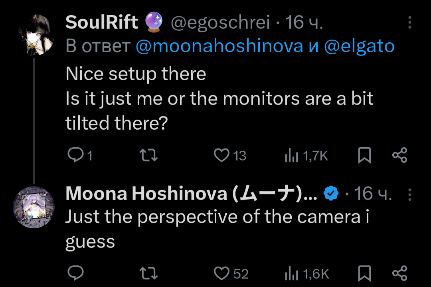Bookmark SoulRift's tweet
Viewport: 431px width, 287px height.
364,155
